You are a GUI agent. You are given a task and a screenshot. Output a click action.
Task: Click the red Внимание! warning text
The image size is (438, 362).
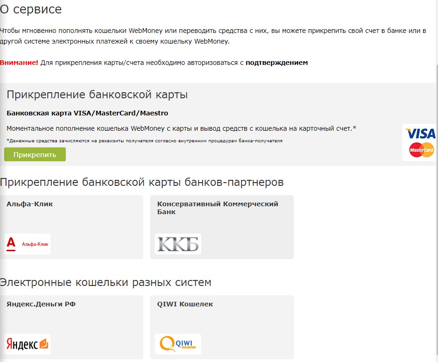point(19,62)
